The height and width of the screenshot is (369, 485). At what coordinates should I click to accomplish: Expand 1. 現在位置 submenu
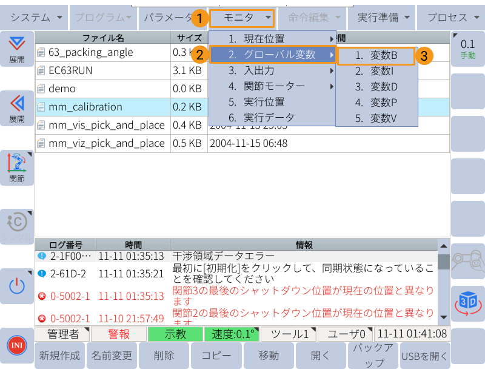272,39
